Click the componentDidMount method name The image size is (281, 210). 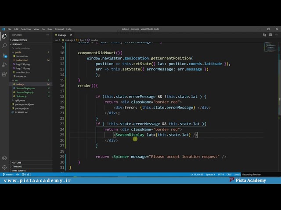point(97,53)
